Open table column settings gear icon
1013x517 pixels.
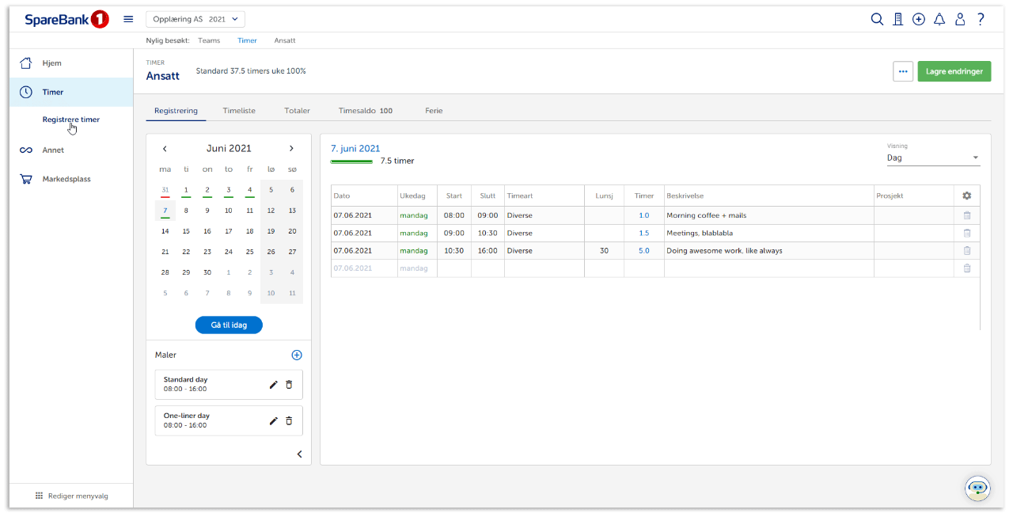click(x=966, y=196)
